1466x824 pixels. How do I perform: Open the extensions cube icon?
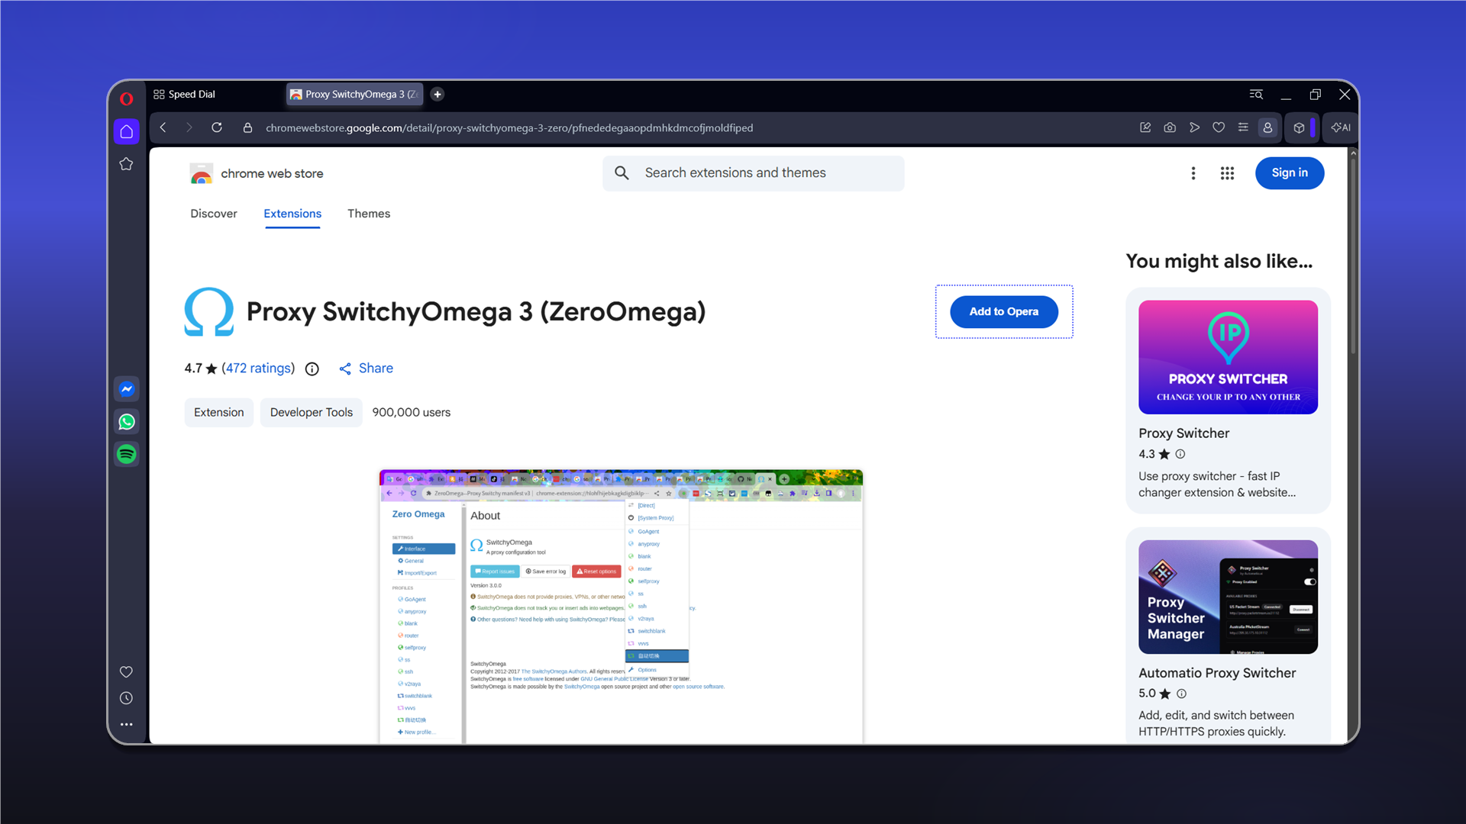pyautogui.click(x=1300, y=128)
